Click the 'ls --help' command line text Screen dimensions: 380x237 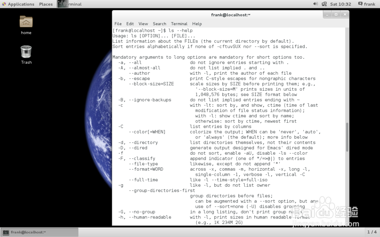point(180,30)
